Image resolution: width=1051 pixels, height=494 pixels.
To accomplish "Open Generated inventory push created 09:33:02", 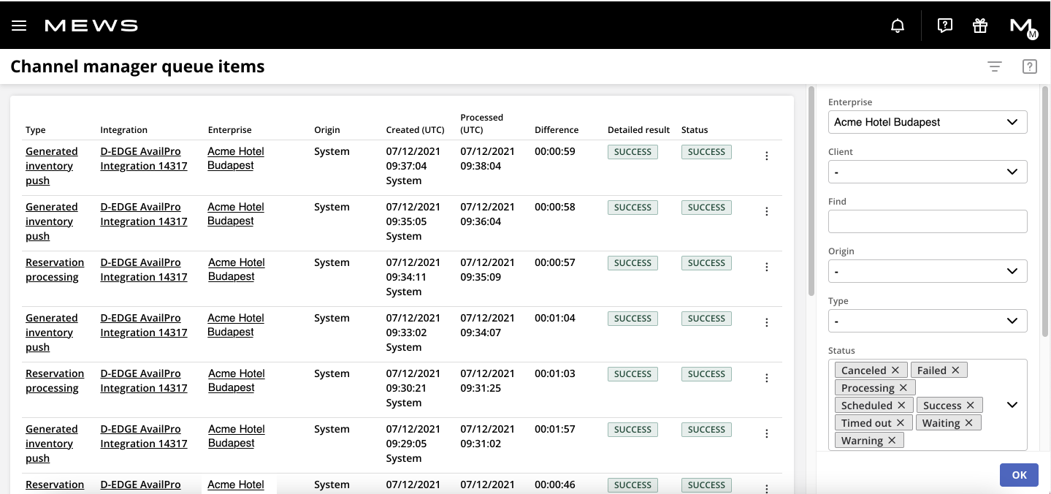I will coord(51,332).
